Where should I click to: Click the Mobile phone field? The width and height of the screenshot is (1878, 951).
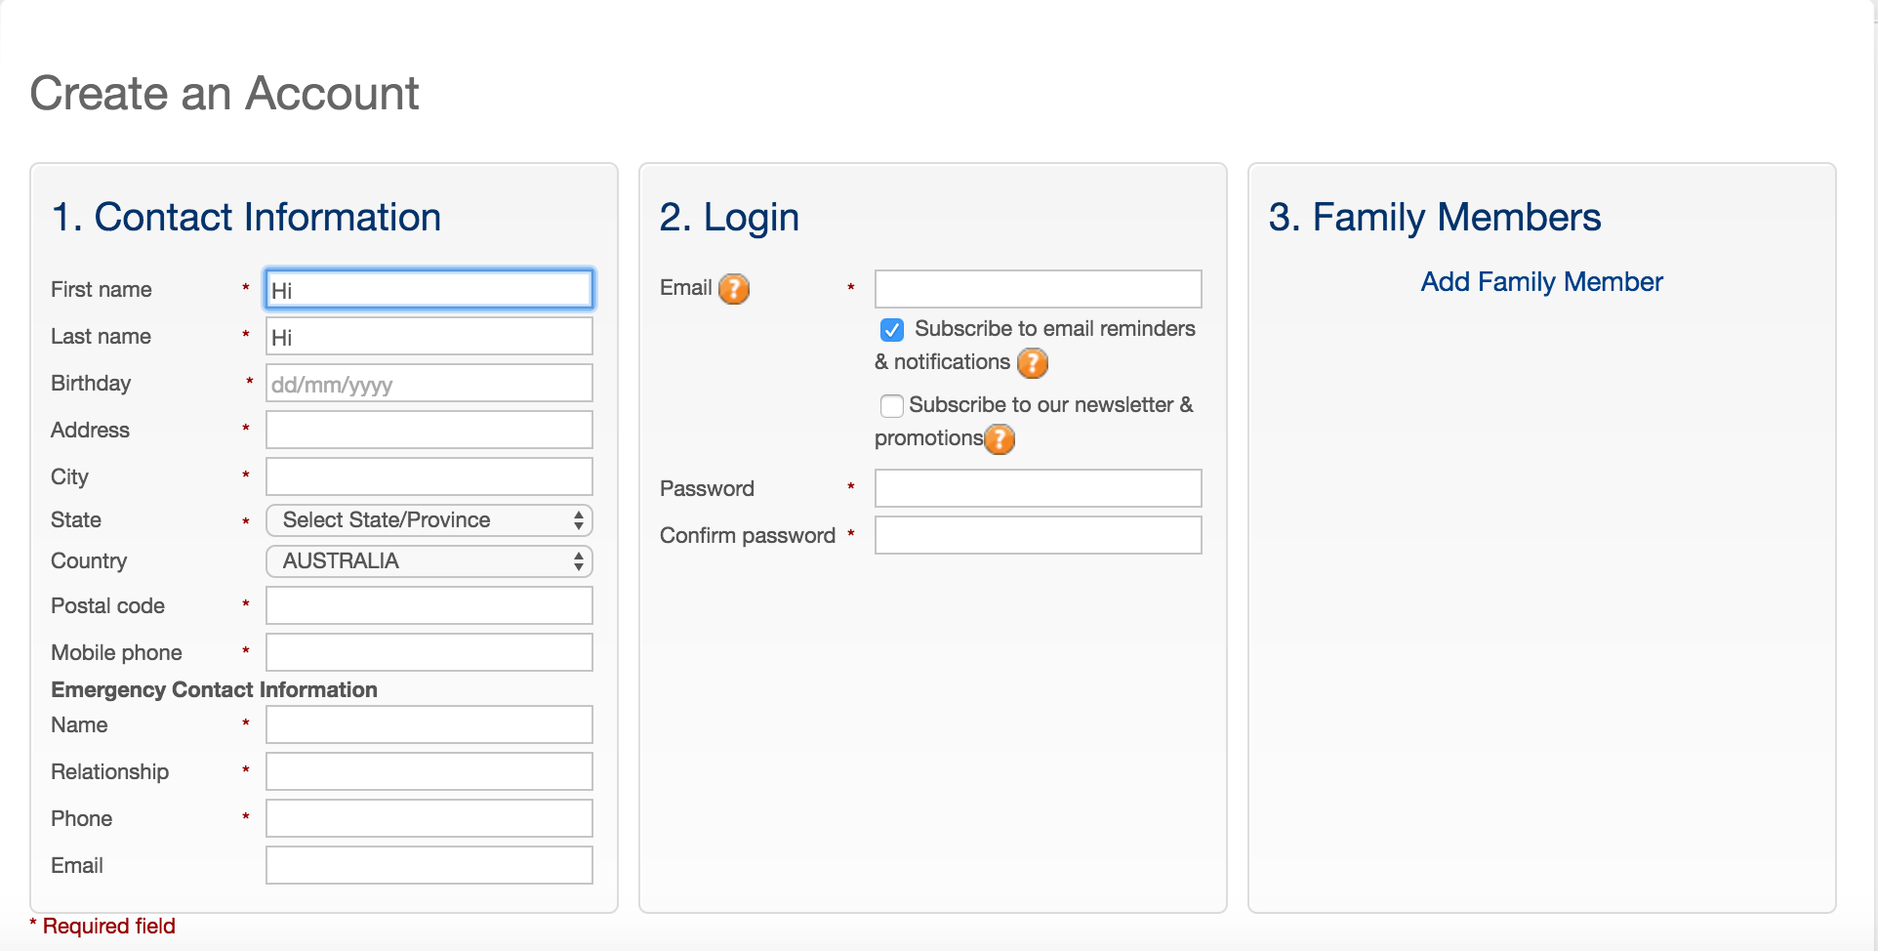[429, 652]
